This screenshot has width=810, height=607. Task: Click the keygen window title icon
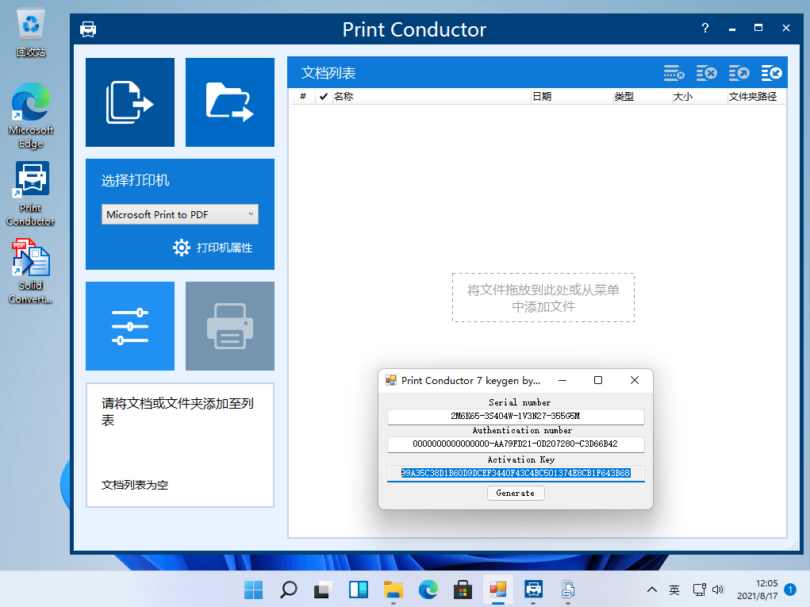391,381
